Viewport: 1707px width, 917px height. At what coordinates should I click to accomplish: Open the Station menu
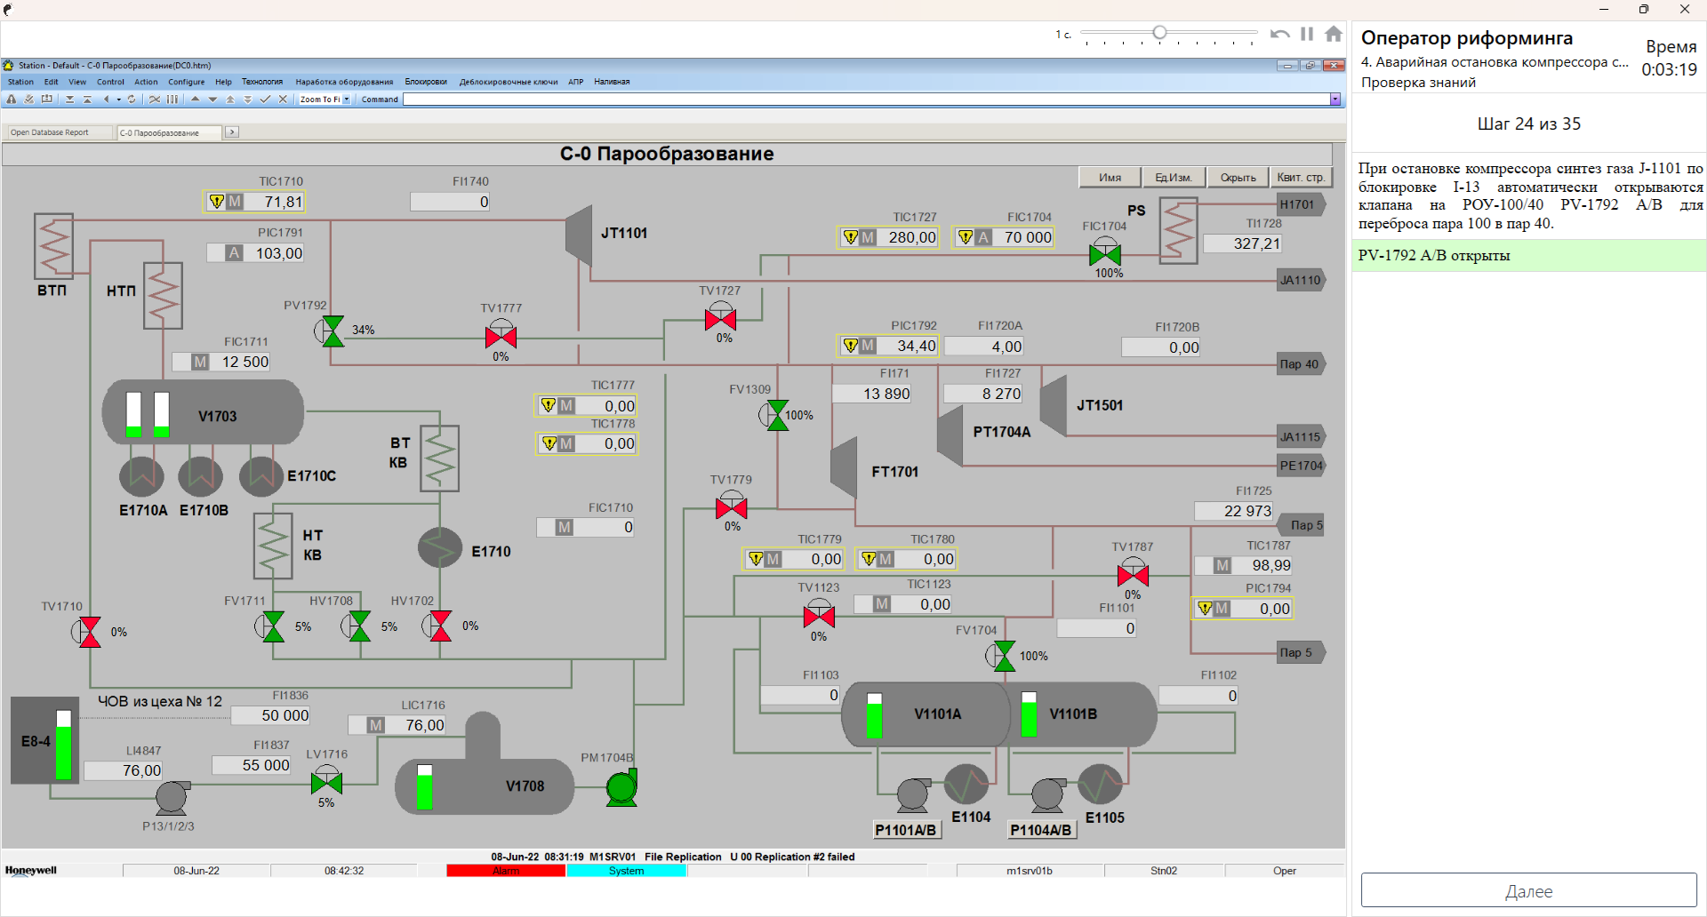(x=20, y=82)
